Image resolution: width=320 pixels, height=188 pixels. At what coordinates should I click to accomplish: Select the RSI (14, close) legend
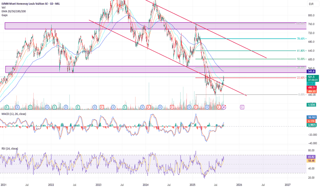[x=10, y=149]
